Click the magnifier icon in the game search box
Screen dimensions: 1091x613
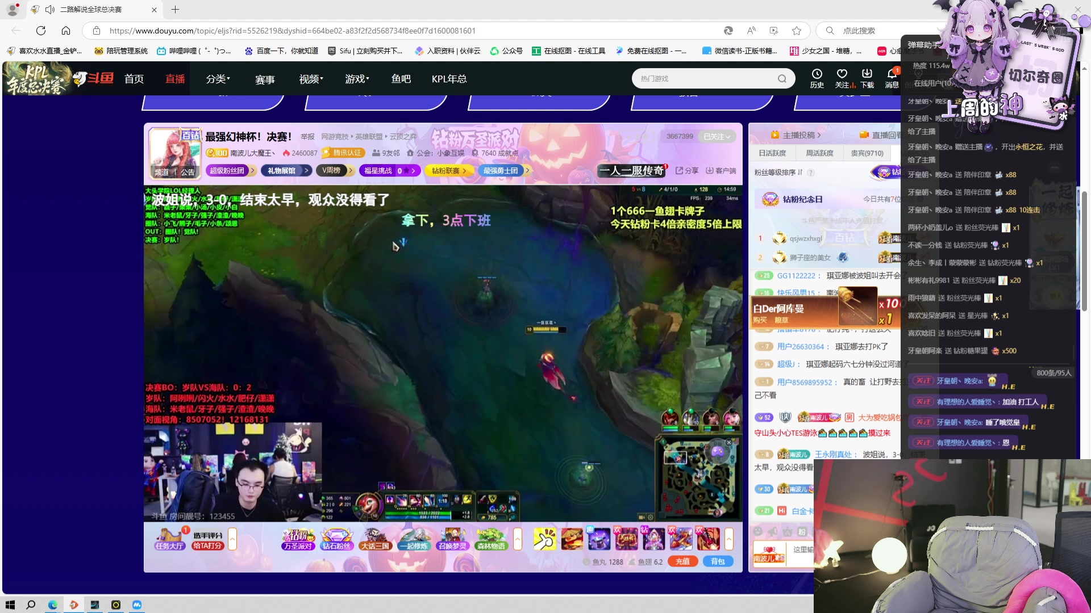pos(782,78)
